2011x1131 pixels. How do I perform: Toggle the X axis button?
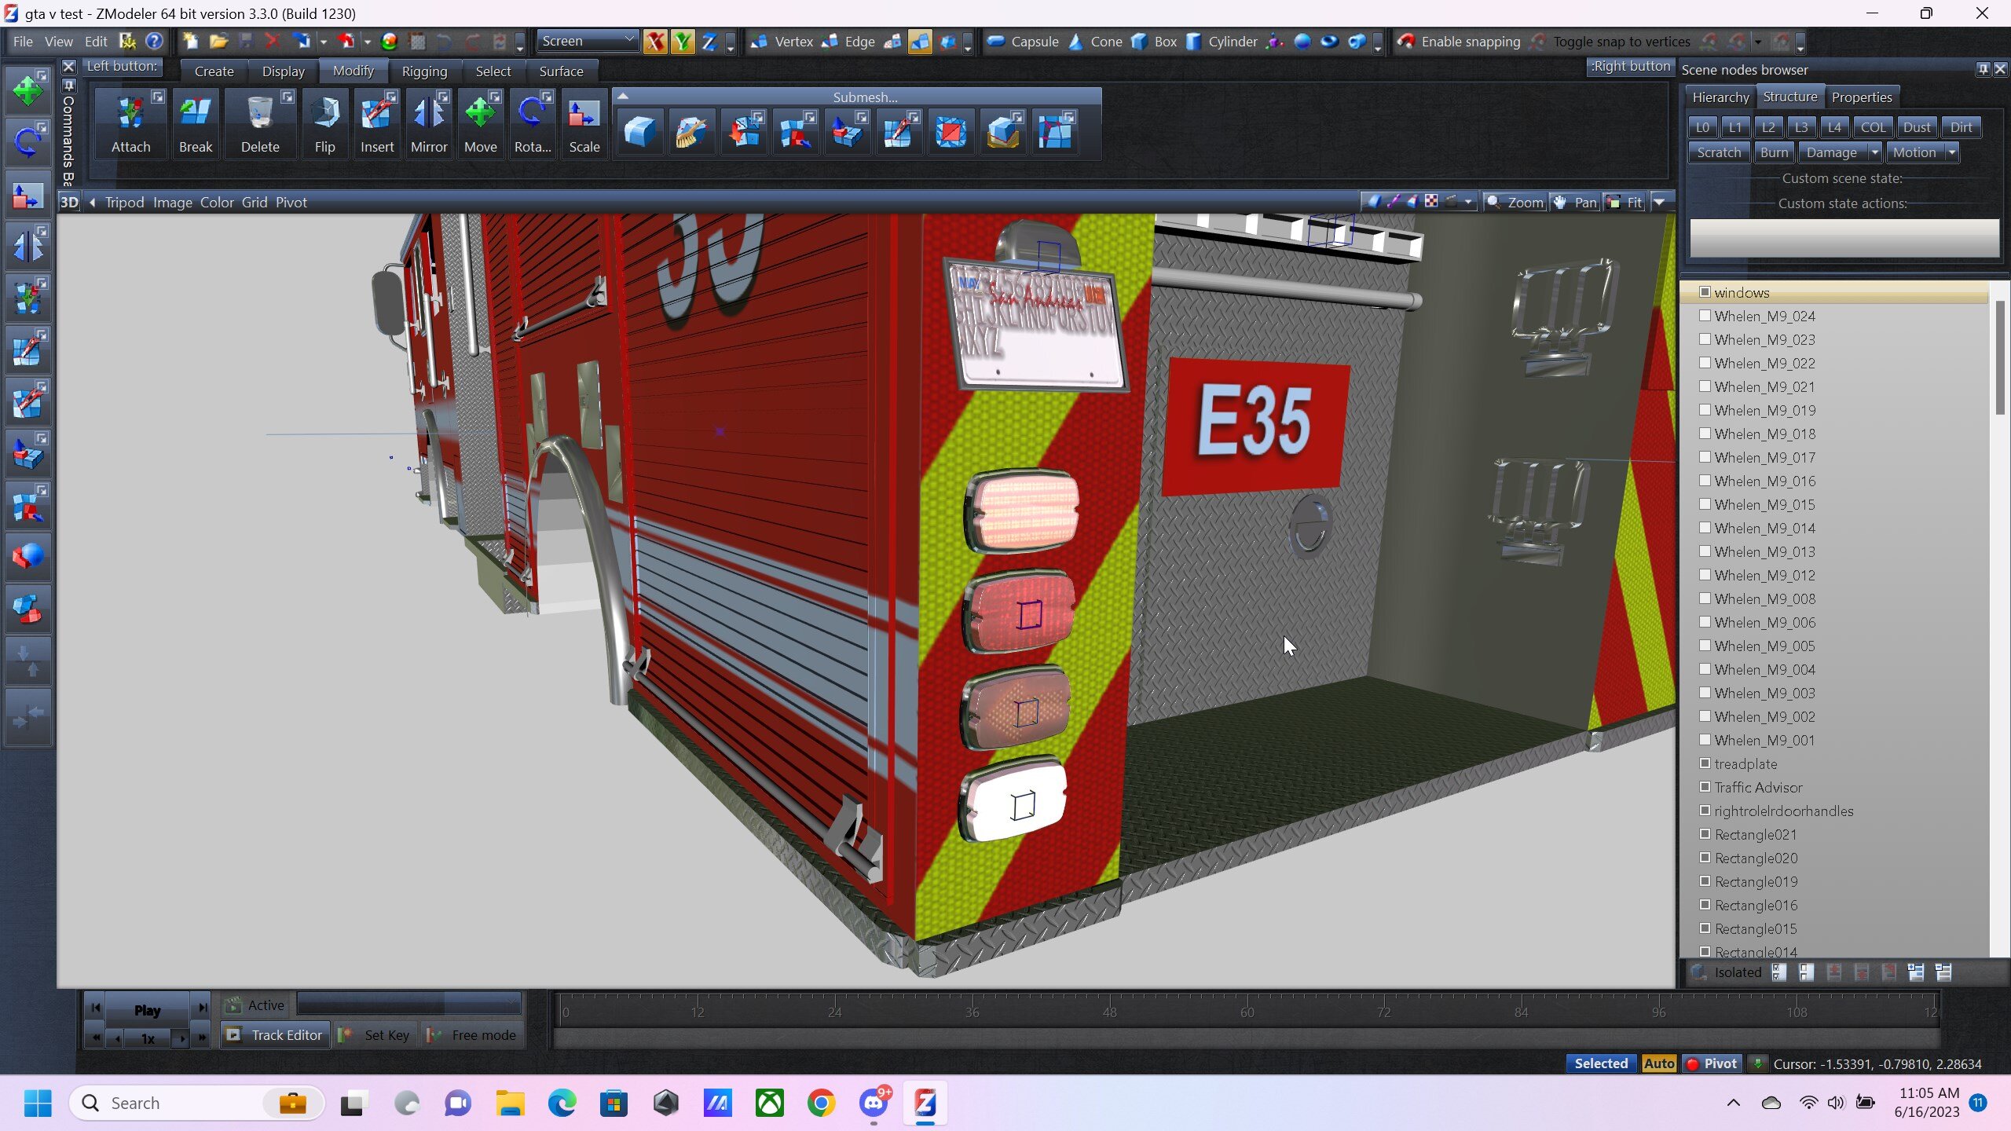tap(654, 42)
